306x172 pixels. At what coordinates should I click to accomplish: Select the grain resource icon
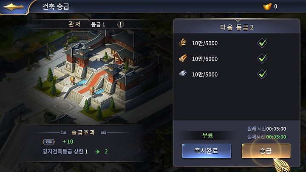click(183, 43)
